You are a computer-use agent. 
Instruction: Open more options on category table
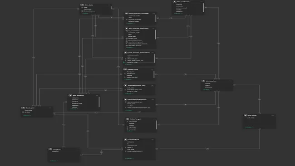pyautogui.click(x=77, y=149)
